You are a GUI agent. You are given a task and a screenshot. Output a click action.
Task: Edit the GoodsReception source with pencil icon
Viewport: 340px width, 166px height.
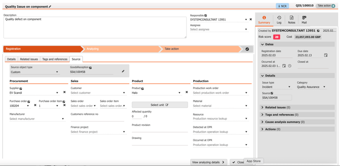[x=123, y=71]
